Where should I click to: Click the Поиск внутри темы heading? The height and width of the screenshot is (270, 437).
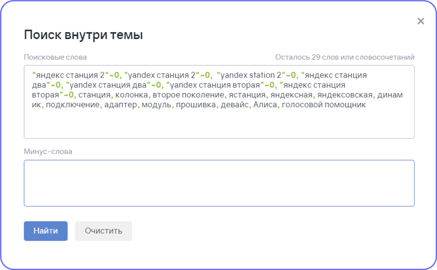pos(83,35)
